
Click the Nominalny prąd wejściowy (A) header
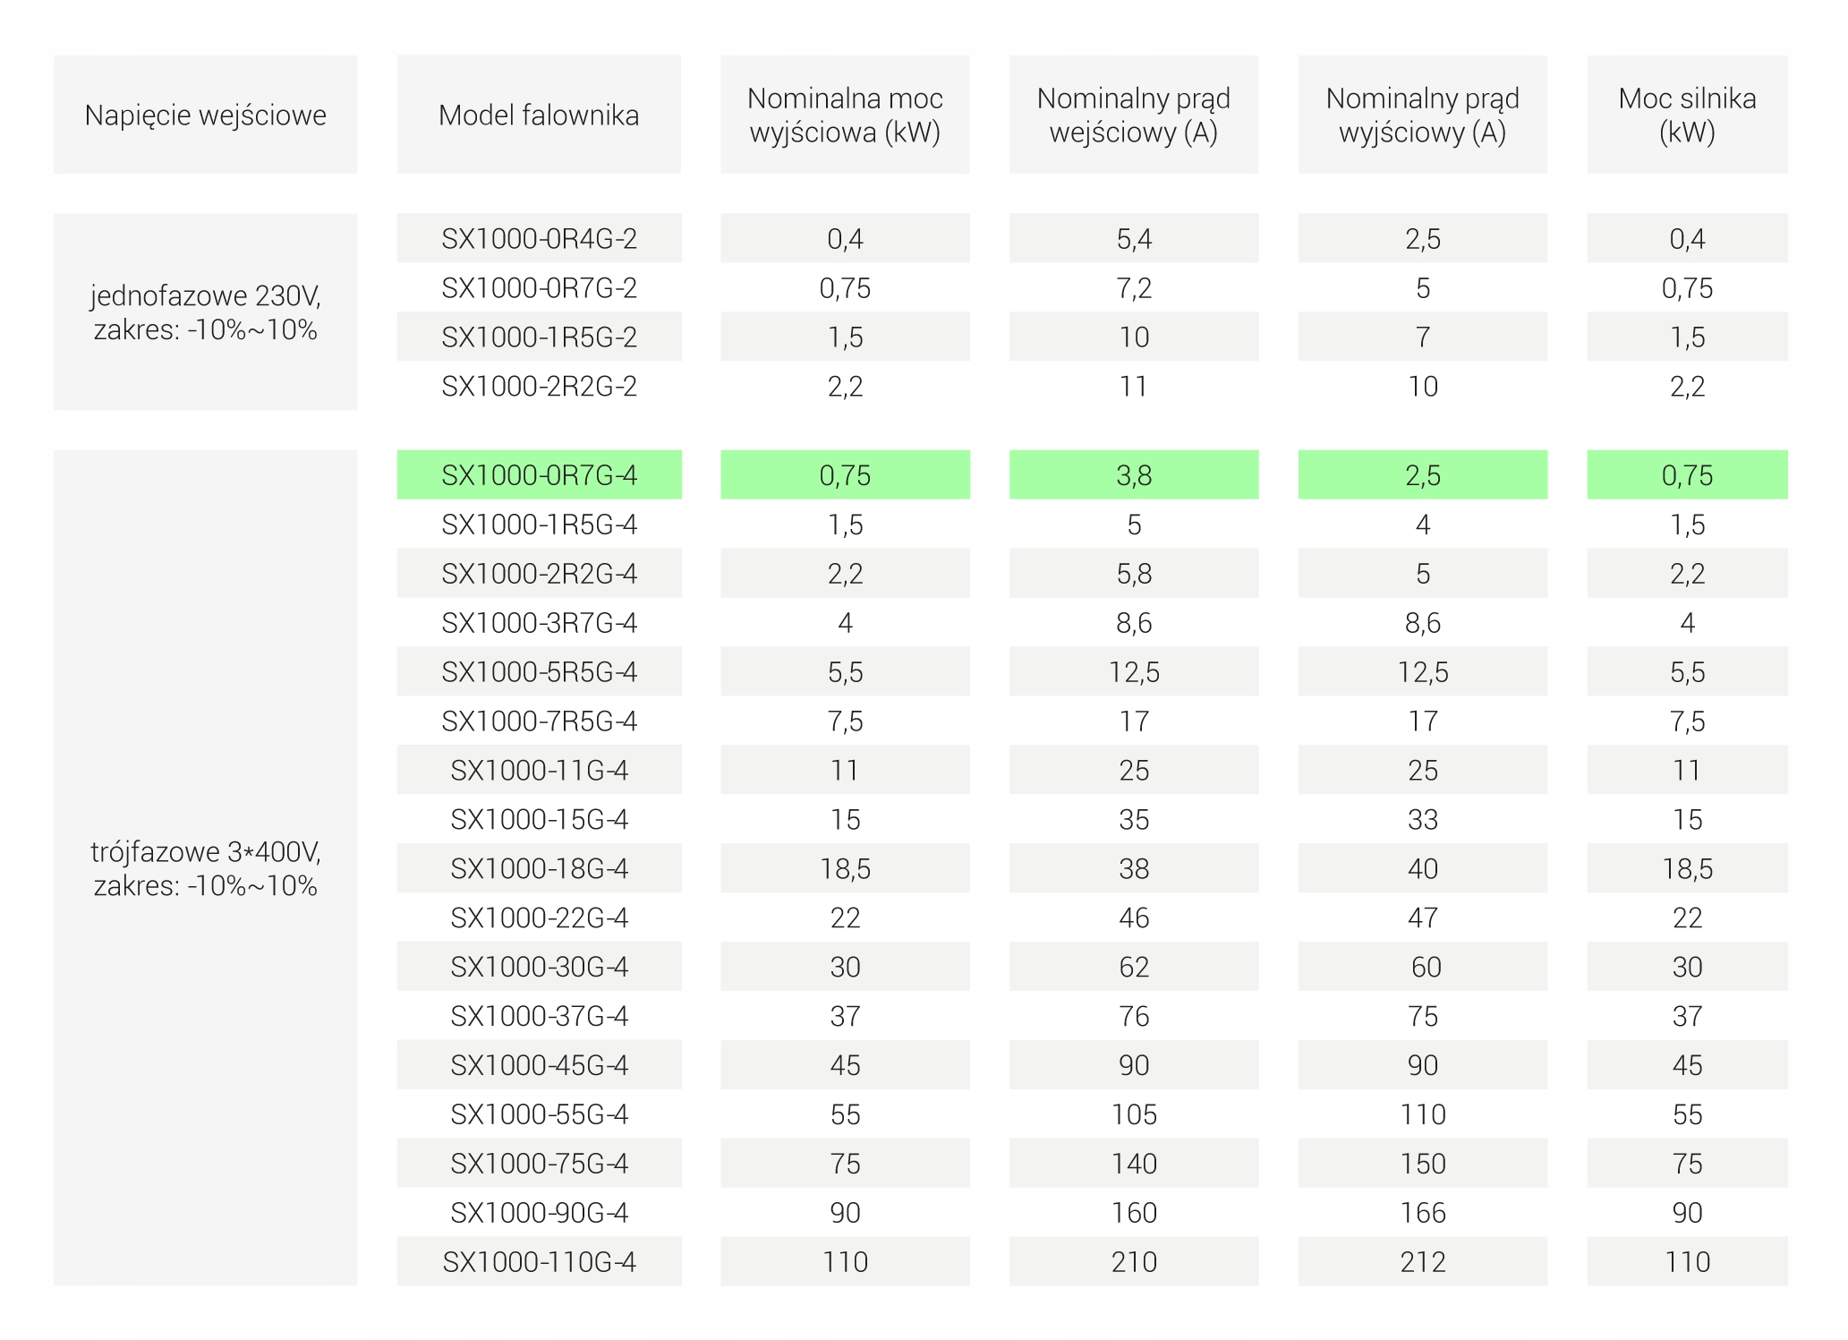click(x=1133, y=115)
